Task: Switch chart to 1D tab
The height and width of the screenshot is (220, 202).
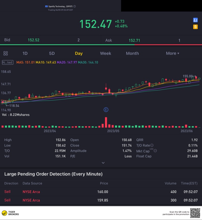Action: pyautogui.click(x=25, y=53)
